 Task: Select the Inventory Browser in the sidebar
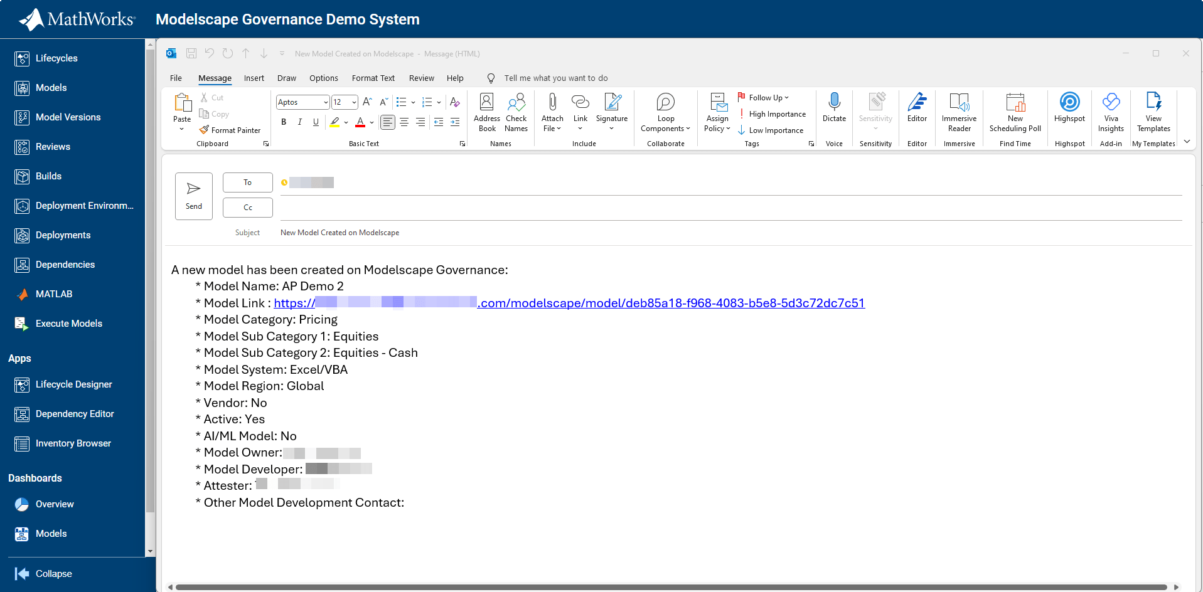coord(73,443)
